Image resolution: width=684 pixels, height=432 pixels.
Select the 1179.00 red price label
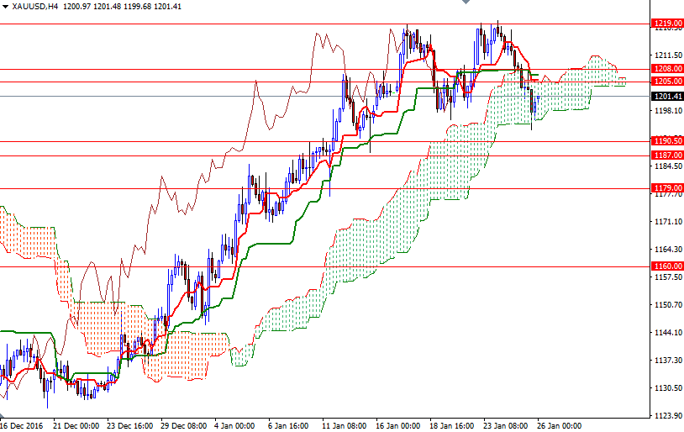coord(667,188)
